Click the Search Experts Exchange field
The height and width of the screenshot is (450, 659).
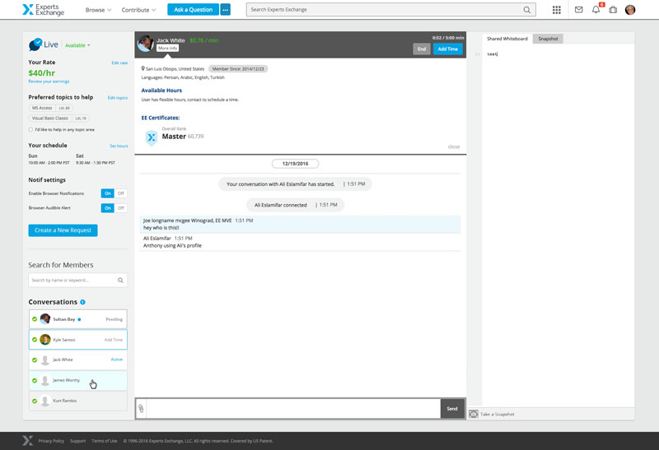[390, 10]
